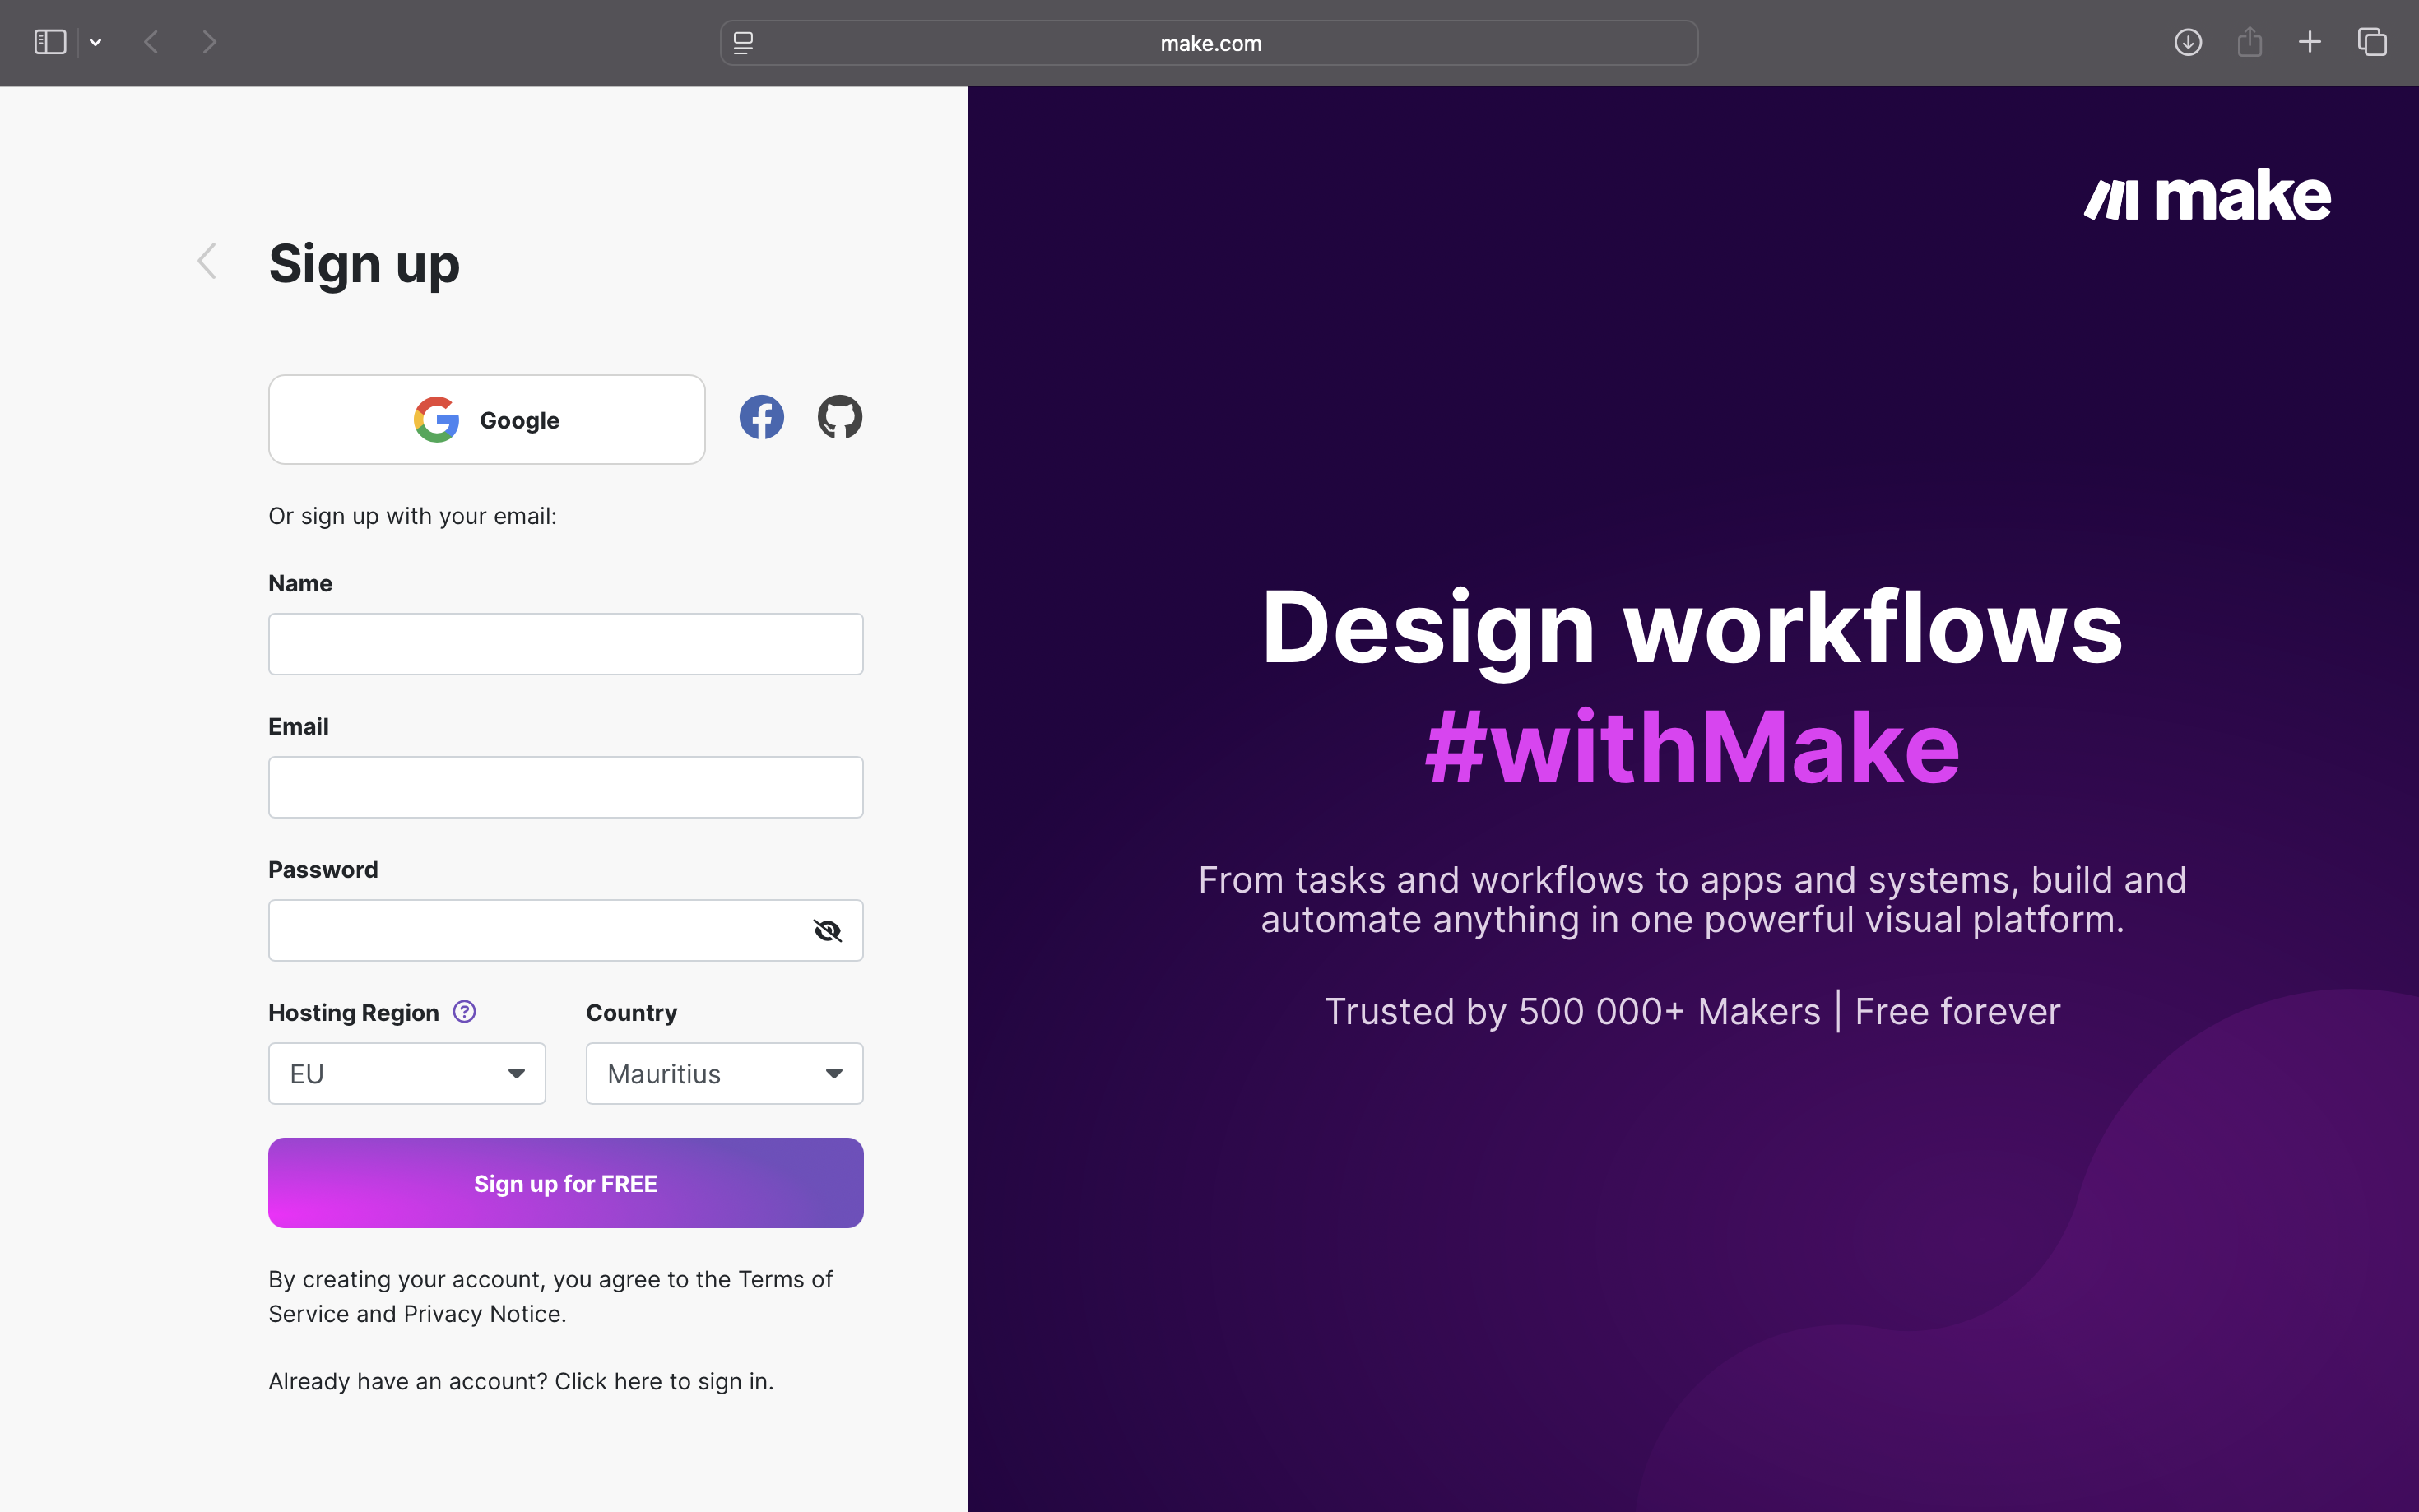
Task: Click the make logo
Action: coord(2207,195)
